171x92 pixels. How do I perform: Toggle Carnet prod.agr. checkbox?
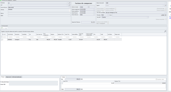pos(166,8)
